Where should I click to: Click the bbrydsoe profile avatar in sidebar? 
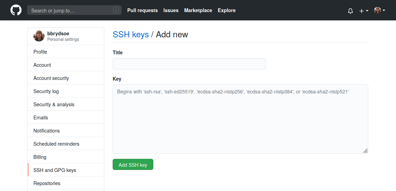(x=39, y=36)
